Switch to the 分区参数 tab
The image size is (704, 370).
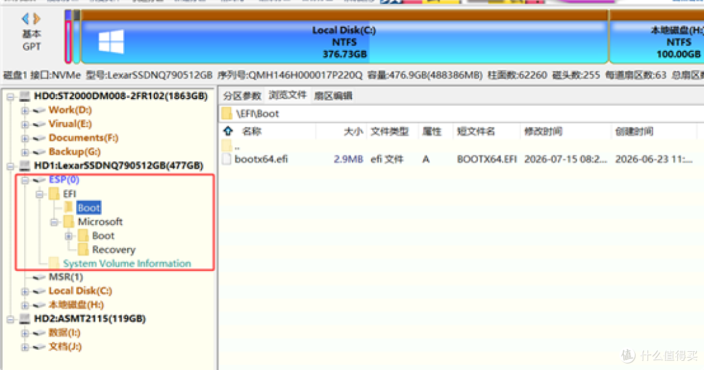[242, 96]
